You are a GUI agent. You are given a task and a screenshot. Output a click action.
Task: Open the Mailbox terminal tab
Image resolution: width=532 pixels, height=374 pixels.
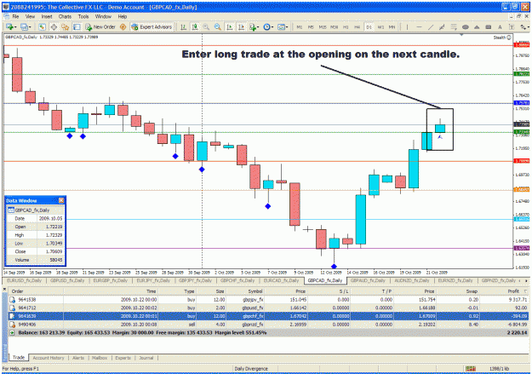point(100,358)
